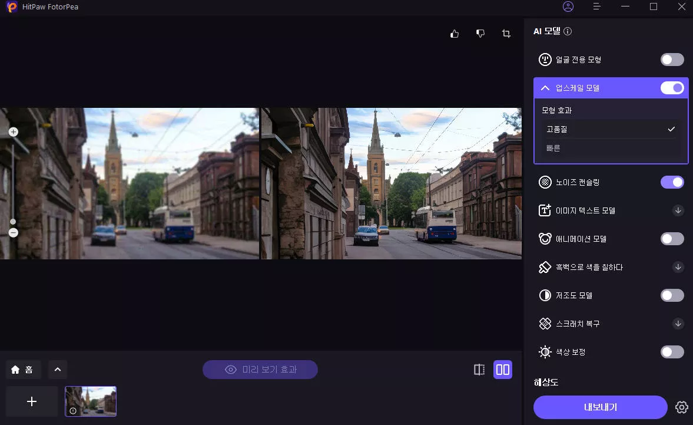Click the thumbs down feedback icon

click(x=480, y=34)
